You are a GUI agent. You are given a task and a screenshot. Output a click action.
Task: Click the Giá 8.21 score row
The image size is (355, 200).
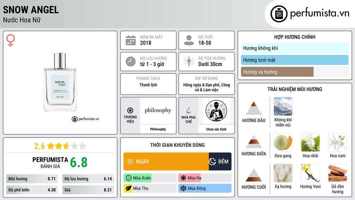88,190
